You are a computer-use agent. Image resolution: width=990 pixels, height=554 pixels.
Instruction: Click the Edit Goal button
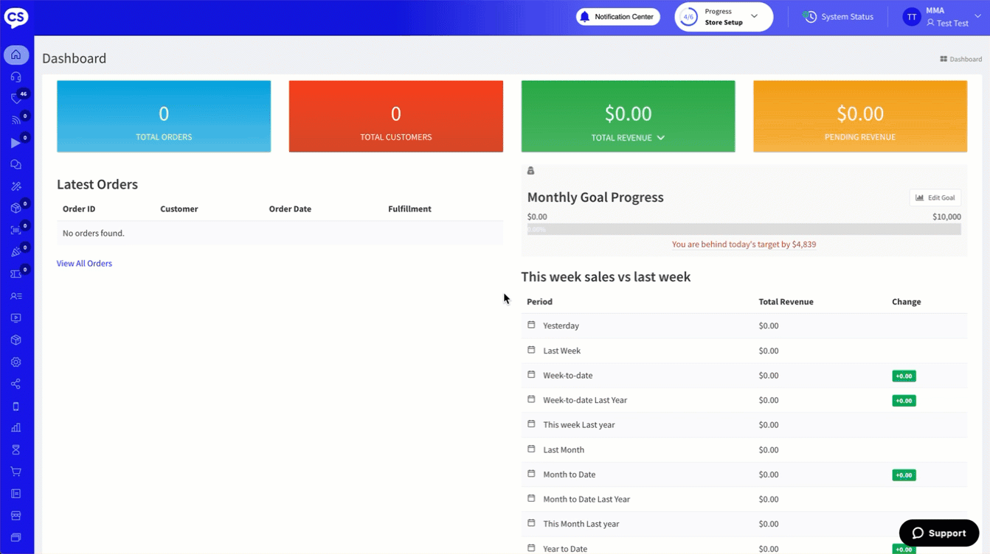[x=935, y=197]
